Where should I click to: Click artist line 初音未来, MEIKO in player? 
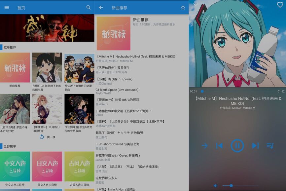click(237, 108)
